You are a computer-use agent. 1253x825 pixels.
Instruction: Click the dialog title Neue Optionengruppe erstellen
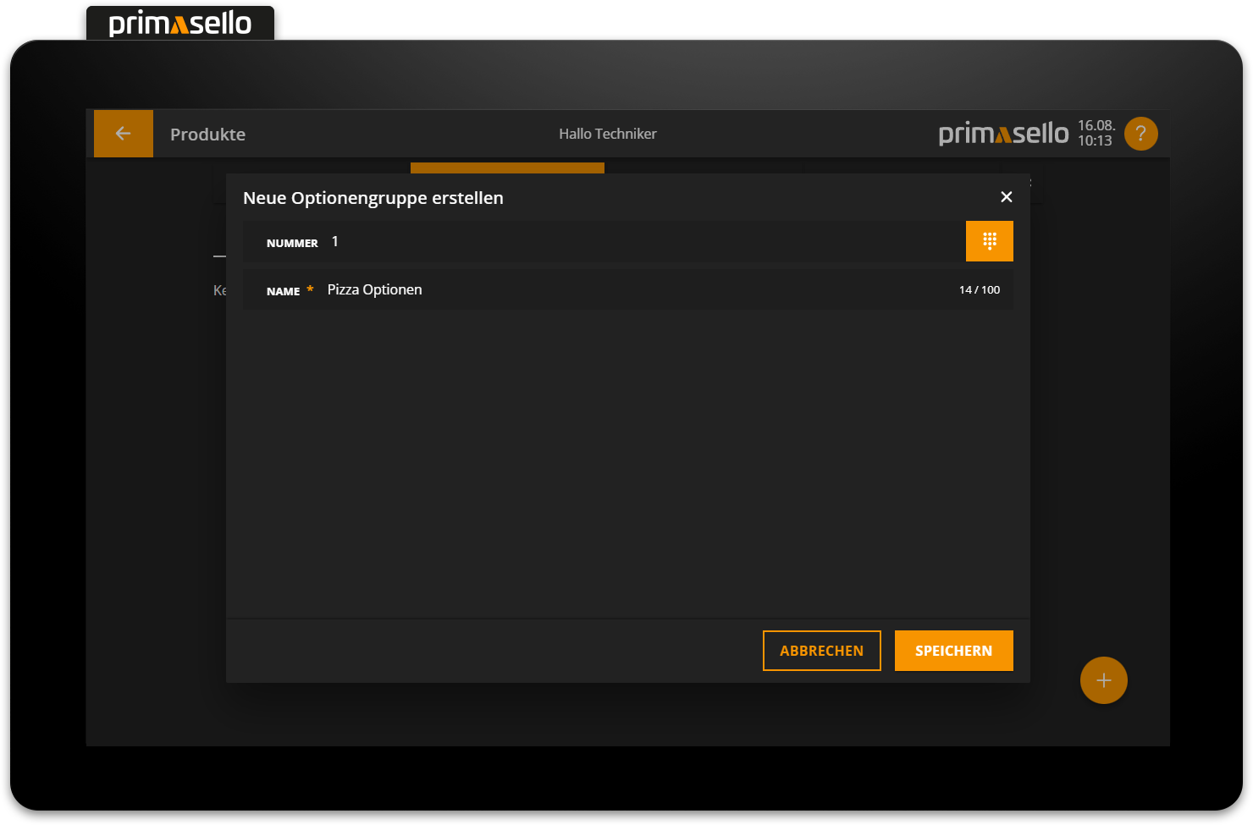click(373, 198)
